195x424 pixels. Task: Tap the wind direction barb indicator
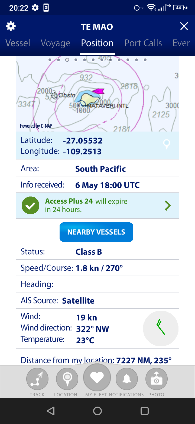(x=161, y=328)
